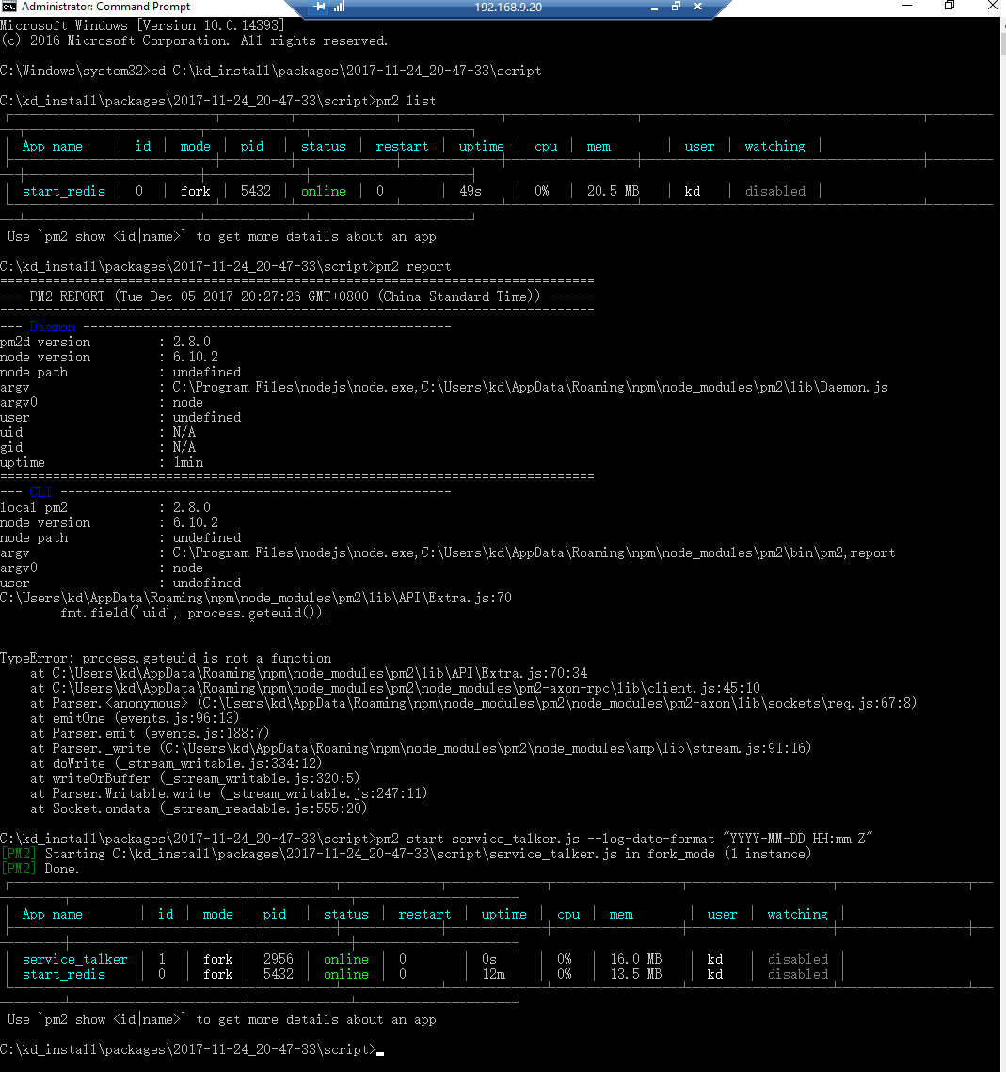Click the disabled watching status of service_talker
This screenshot has height=1072, width=1006.
tap(797, 959)
